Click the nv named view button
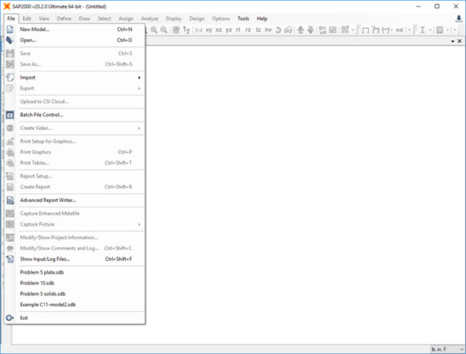Image resolution: width=466 pixels, height=354 pixels. click(x=268, y=29)
